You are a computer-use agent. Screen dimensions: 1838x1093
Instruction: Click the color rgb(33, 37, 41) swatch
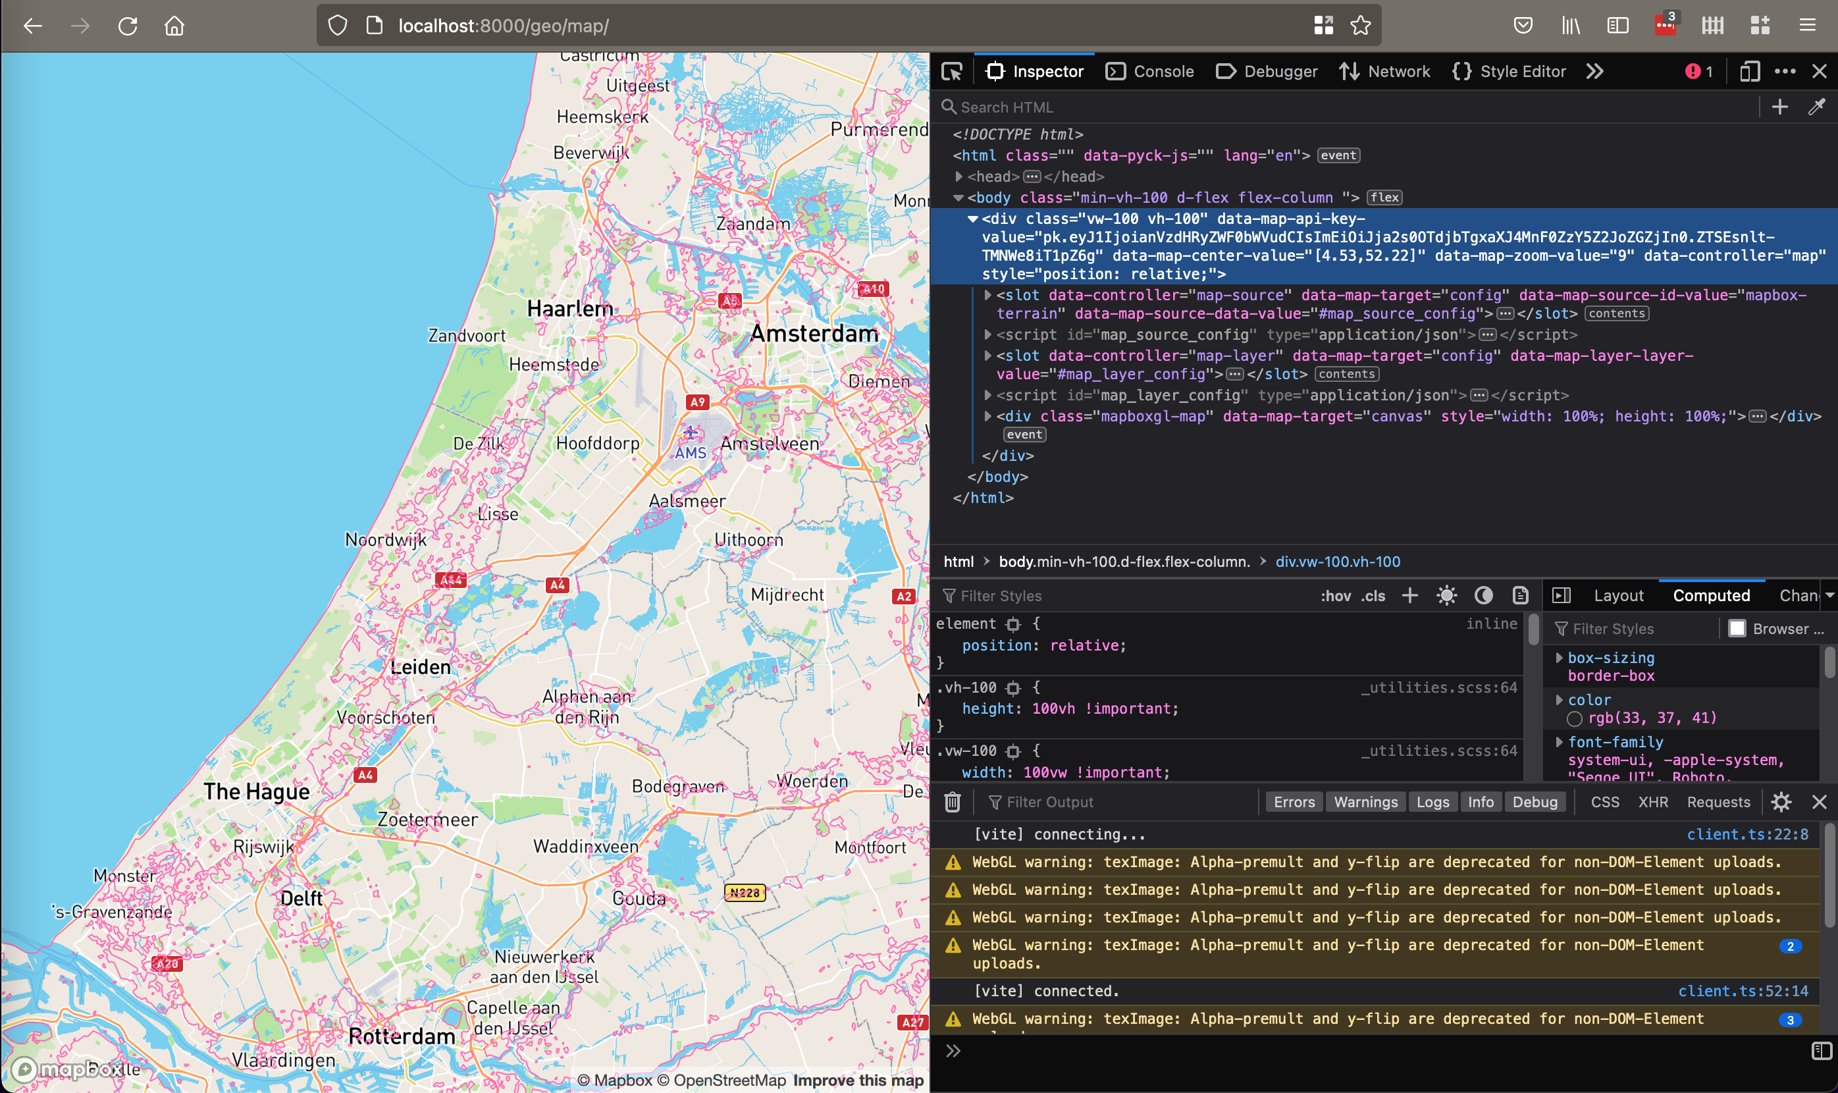tap(1575, 718)
